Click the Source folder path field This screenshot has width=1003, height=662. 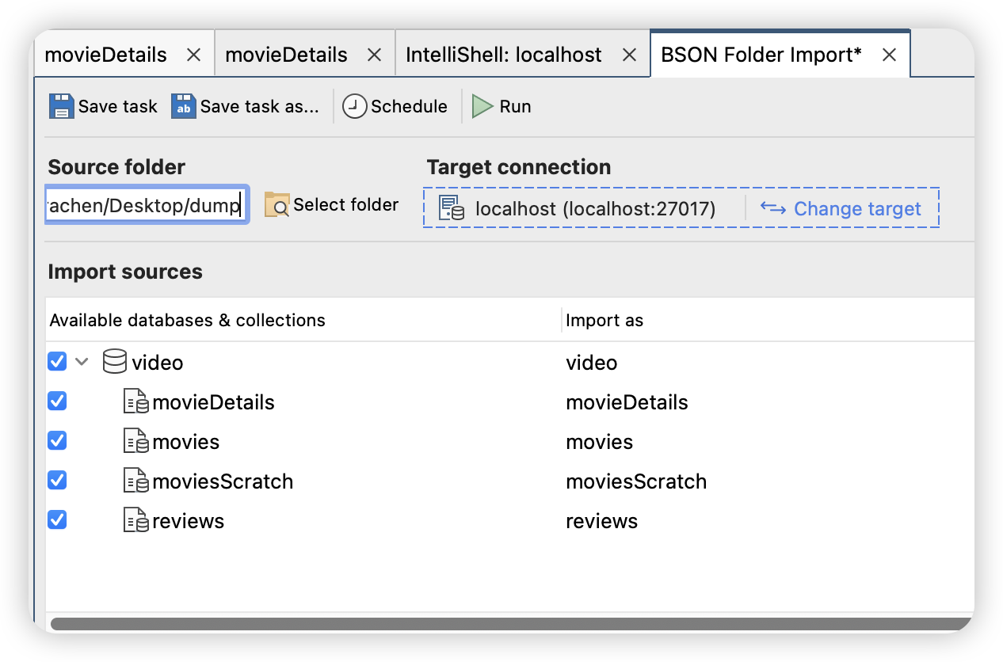147,206
